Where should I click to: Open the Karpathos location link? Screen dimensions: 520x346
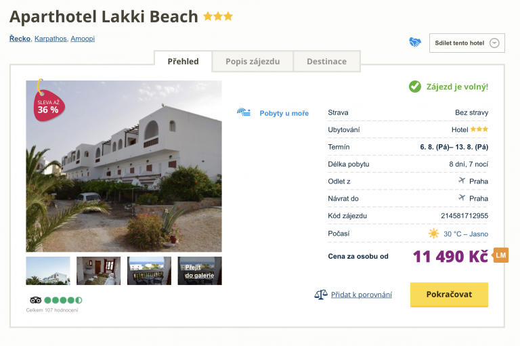[51, 39]
